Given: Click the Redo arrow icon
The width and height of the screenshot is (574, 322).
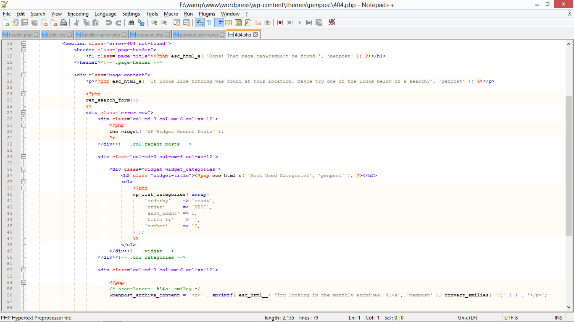Looking at the screenshot, I should pos(118,23).
